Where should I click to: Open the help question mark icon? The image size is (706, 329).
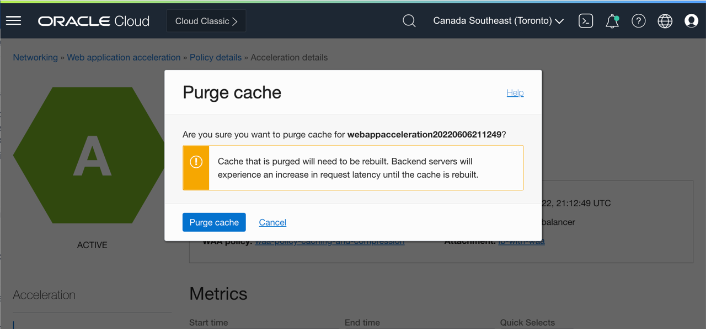pos(638,20)
